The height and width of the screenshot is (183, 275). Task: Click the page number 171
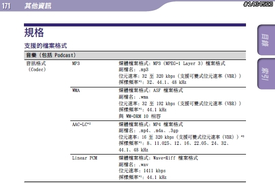pos(6,6)
